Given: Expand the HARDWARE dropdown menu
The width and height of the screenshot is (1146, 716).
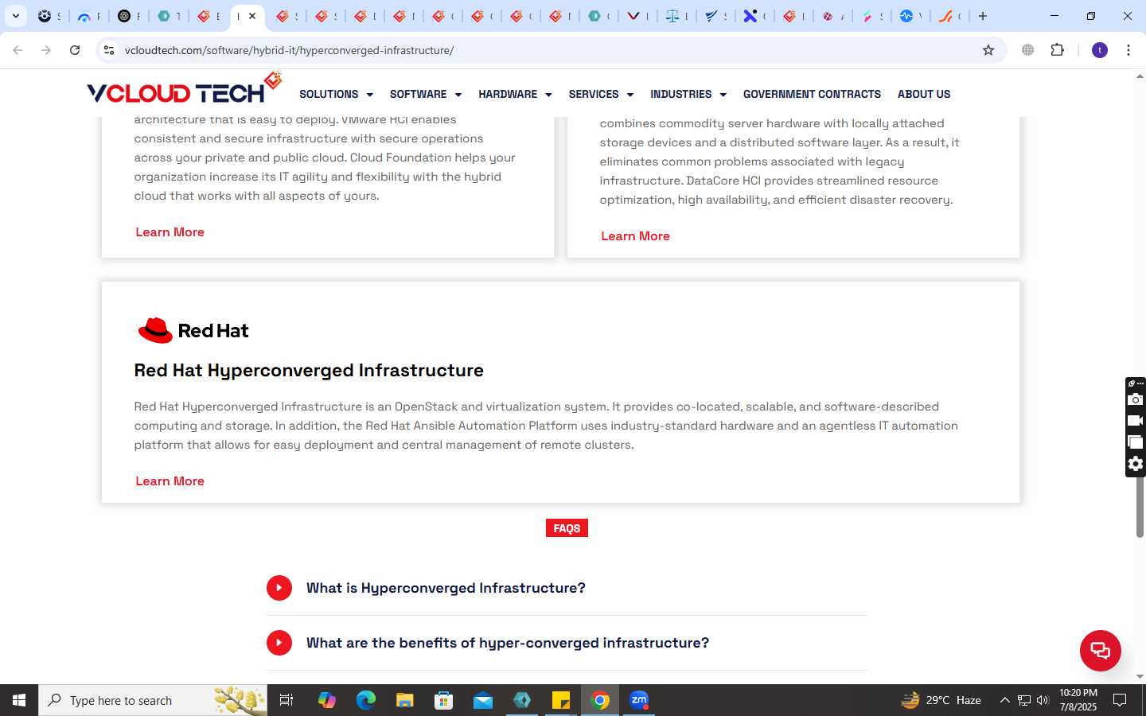Looking at the screenshot, I should (x=515, y=94).
